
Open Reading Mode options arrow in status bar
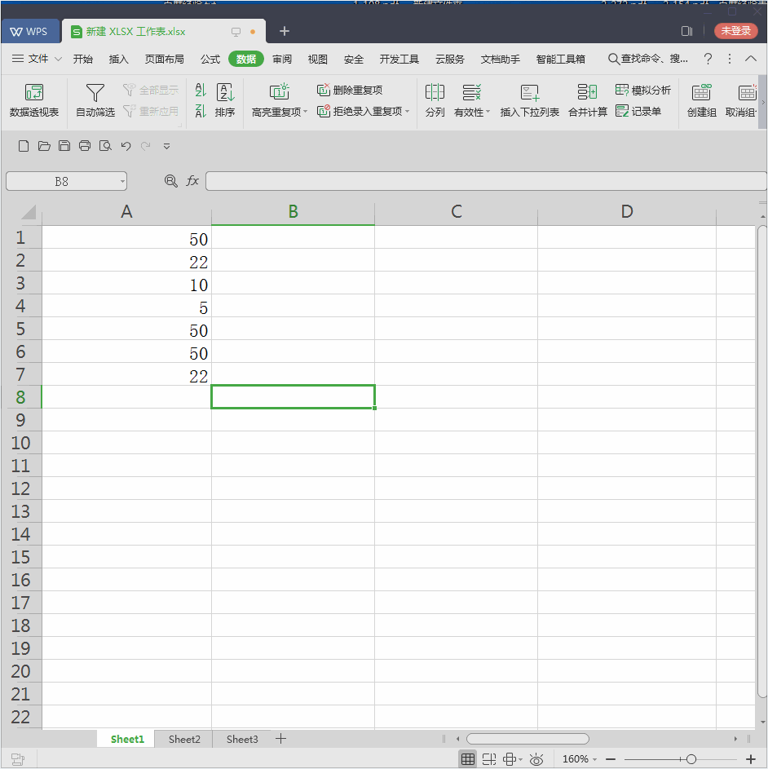click(x=520, y=759)
